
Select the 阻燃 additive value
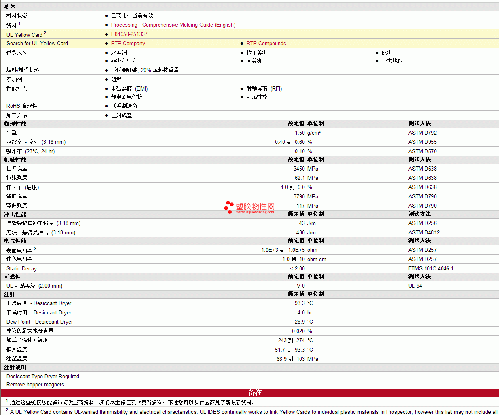[116, 79]
